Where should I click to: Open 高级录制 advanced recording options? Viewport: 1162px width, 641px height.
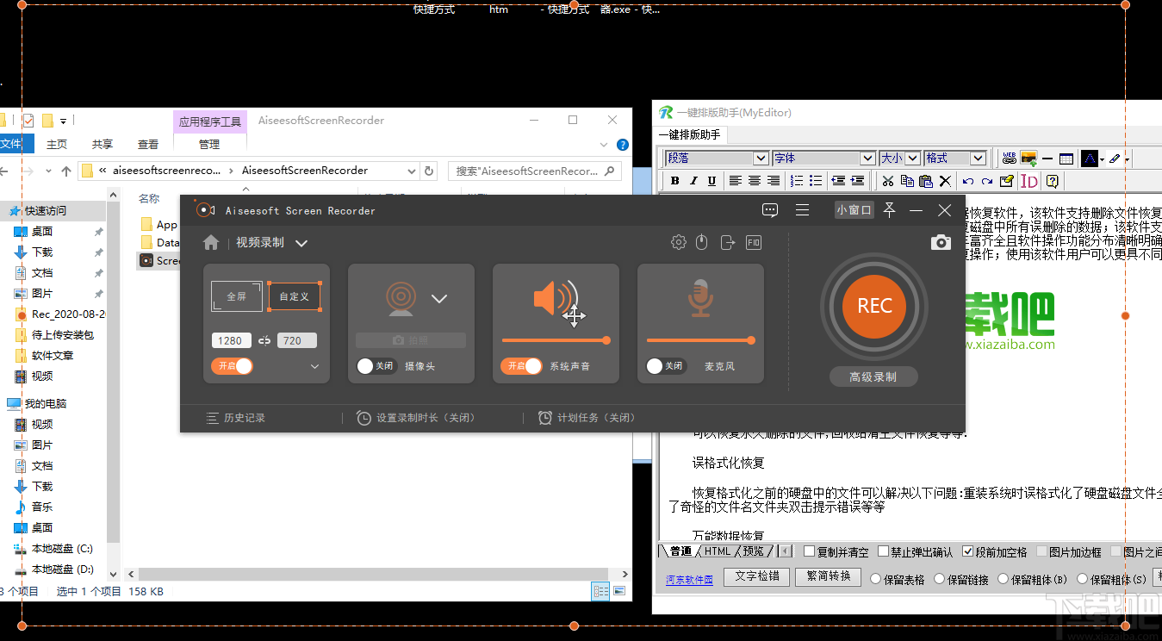[873, 377]
